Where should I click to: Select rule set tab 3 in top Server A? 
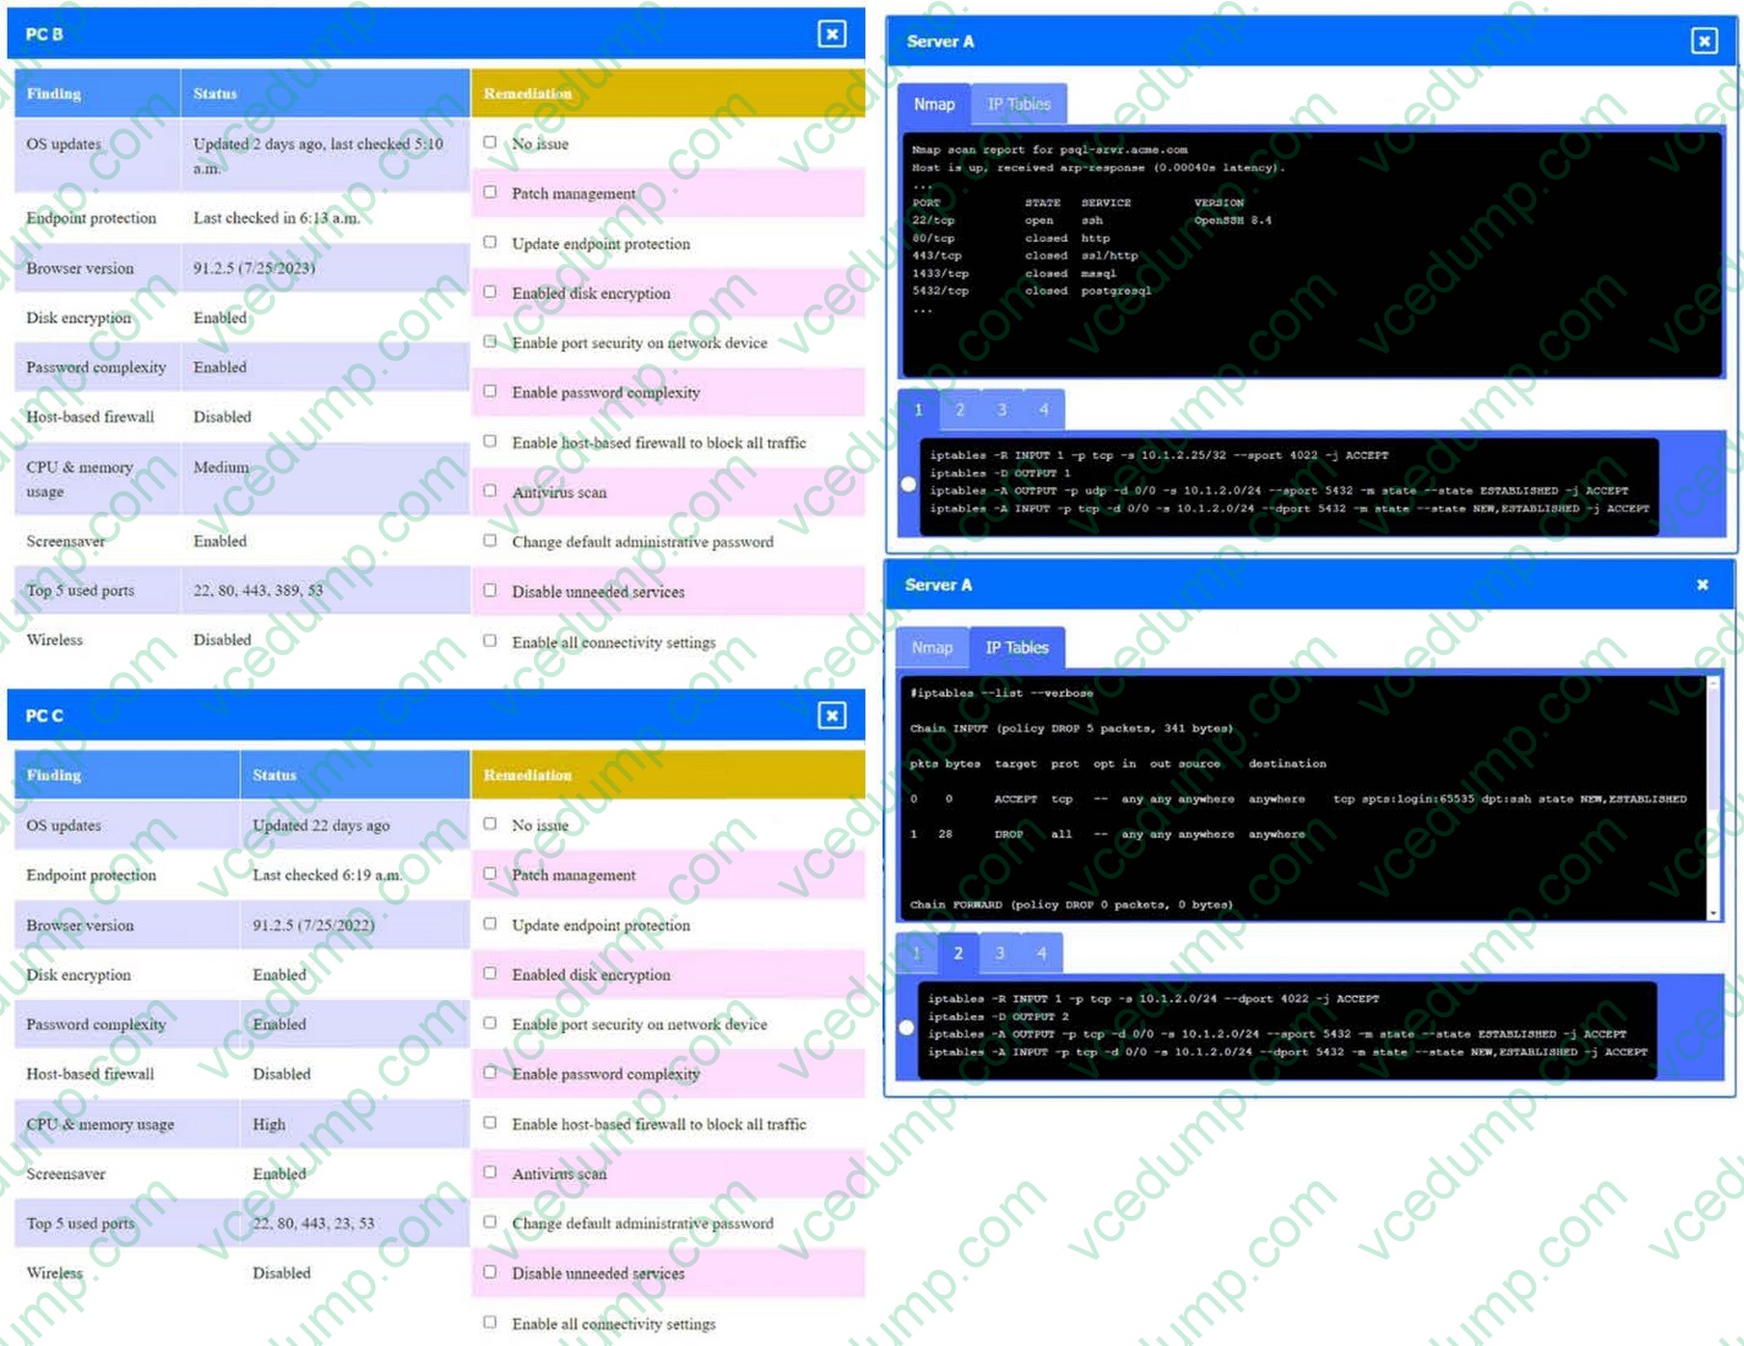[1002, 410]
